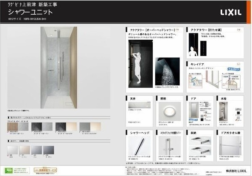Open the large shower unit interior render
The height and width of the screenshot is (176, 252).
pyautogui.click(x=59, y=68)
